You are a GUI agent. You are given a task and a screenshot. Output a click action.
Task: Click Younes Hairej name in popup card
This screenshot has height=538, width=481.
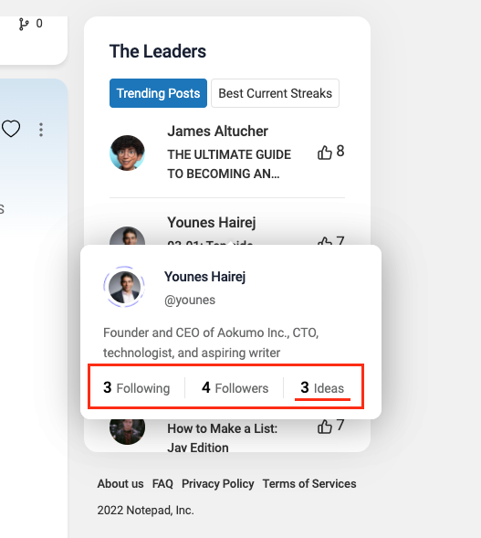click(205, 277)
